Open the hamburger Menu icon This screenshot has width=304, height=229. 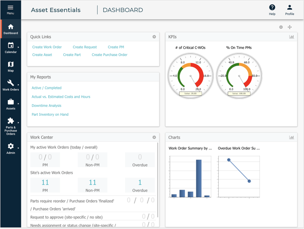pos(10,7)
